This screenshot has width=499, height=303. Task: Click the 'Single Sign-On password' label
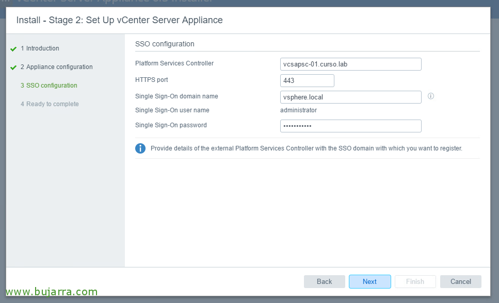point(171,125)
